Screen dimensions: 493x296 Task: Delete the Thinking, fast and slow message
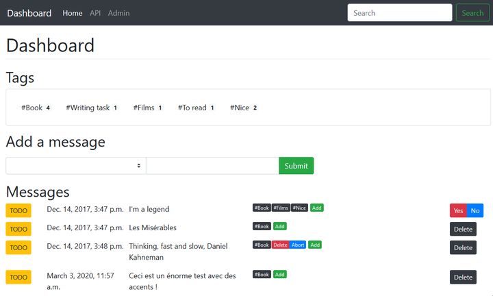(463, 247)
